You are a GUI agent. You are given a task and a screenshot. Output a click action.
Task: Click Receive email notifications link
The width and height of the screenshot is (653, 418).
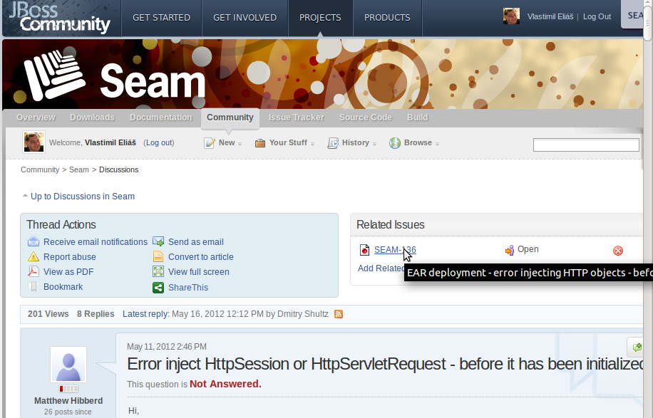coord(96,242)
